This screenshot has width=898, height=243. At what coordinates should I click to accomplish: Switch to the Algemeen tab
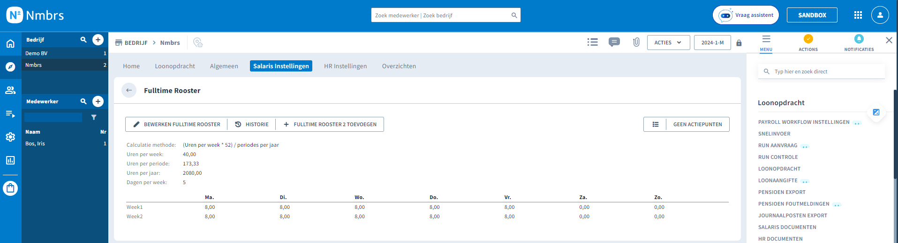click(x=224, y=66)
